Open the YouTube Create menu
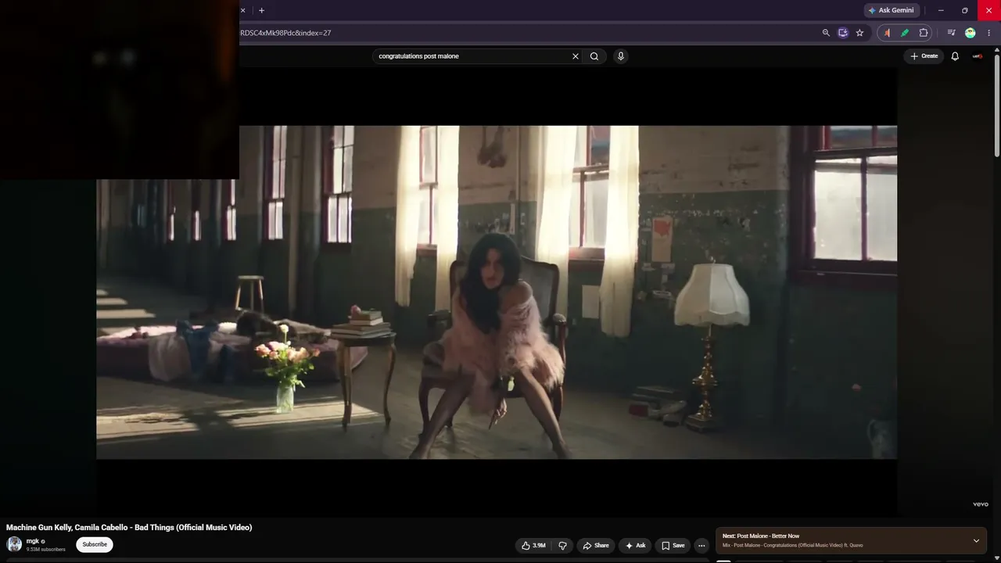Screen dimensions: 1001x563 924,56
